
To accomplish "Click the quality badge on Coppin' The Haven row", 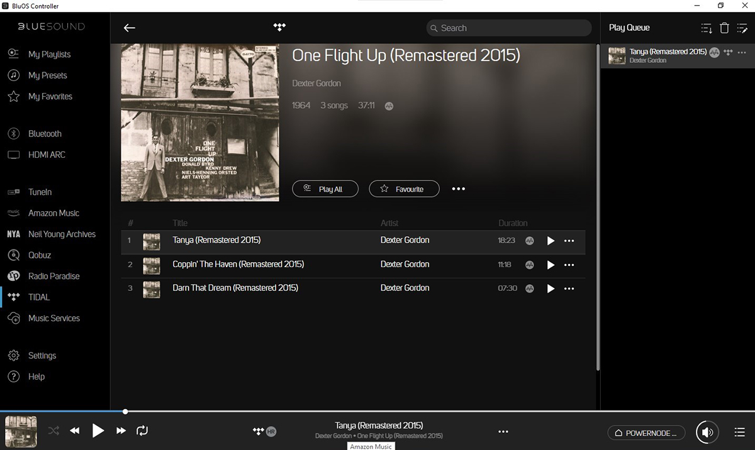I will [530, 265].
